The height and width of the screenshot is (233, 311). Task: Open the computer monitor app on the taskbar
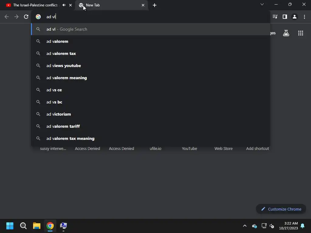coord(63,226)
